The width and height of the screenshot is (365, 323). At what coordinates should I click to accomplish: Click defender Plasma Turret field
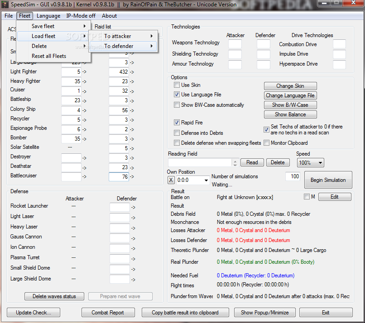click(x=120, y=259)
